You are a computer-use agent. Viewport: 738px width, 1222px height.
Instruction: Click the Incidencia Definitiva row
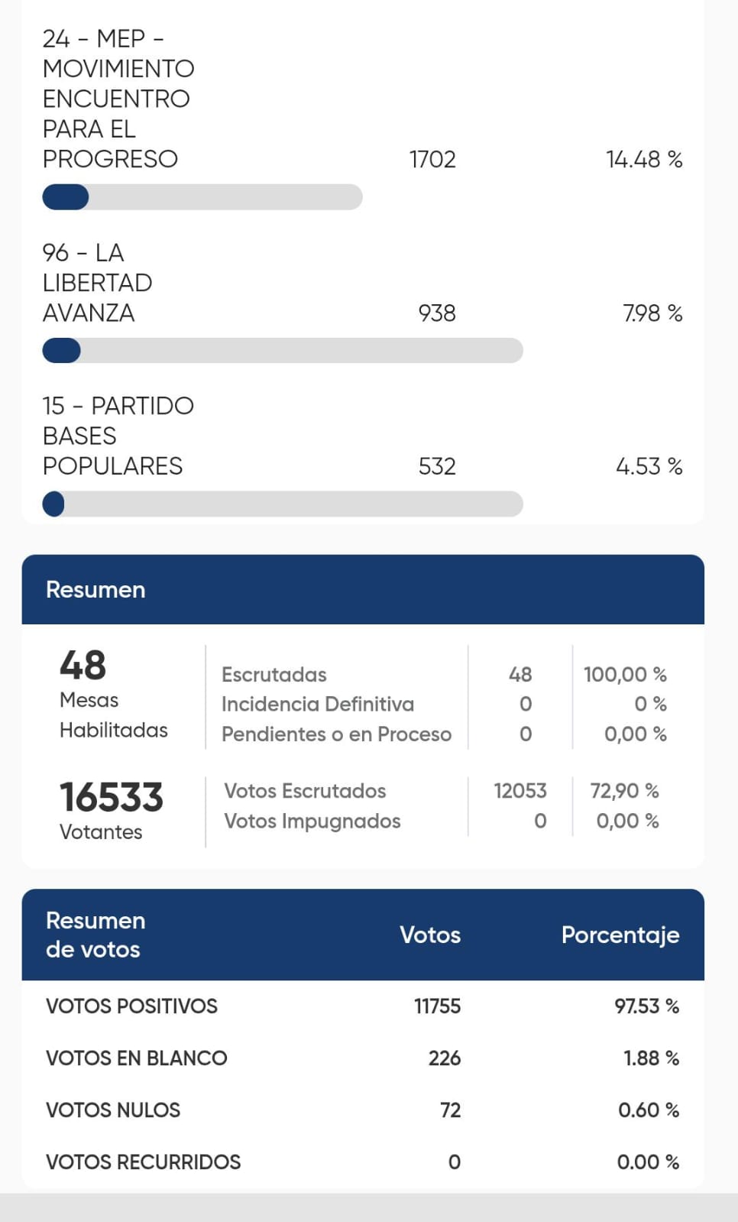[x=444, y=704]
